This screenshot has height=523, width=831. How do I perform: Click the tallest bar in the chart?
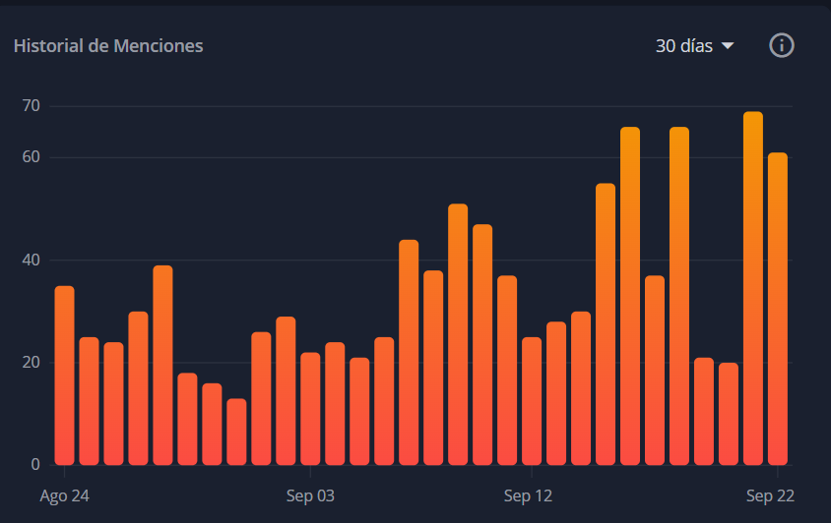point(753,288)
